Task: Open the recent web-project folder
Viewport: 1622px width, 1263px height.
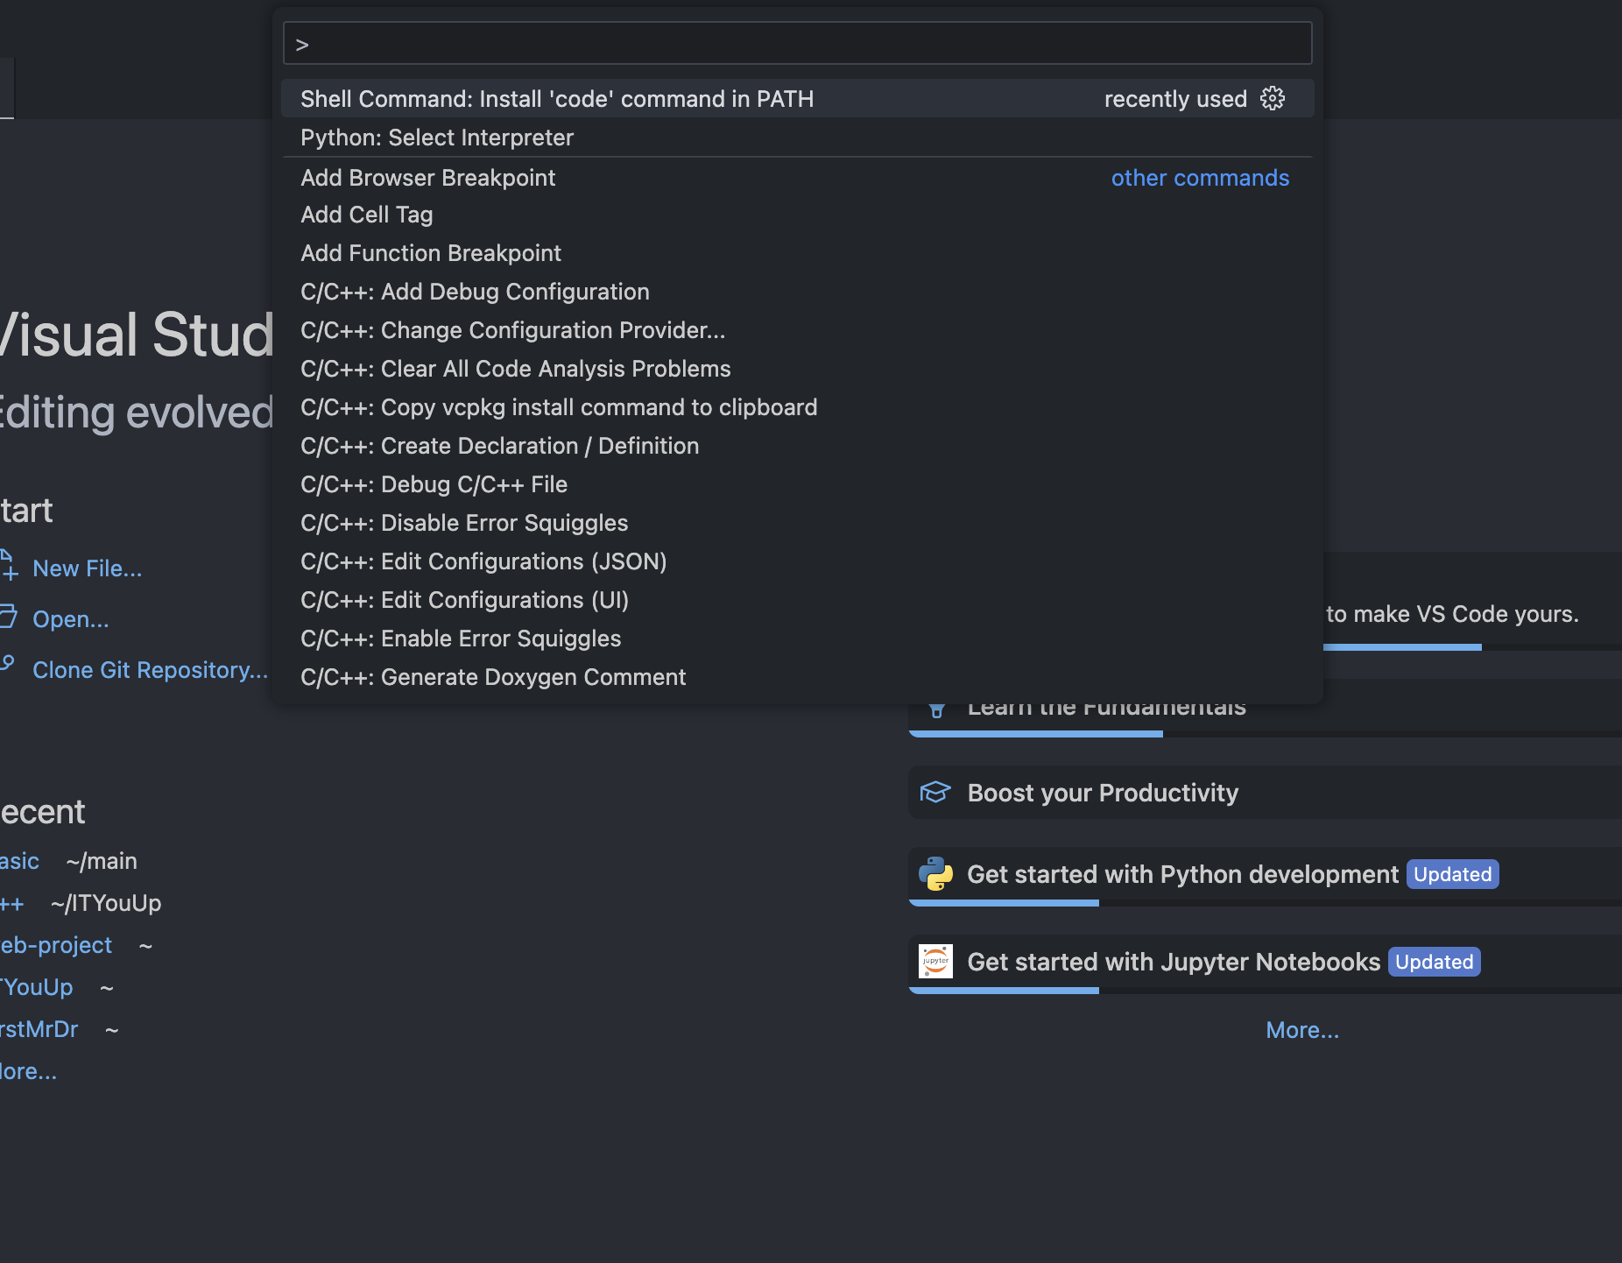Action: tap(56, 945)
